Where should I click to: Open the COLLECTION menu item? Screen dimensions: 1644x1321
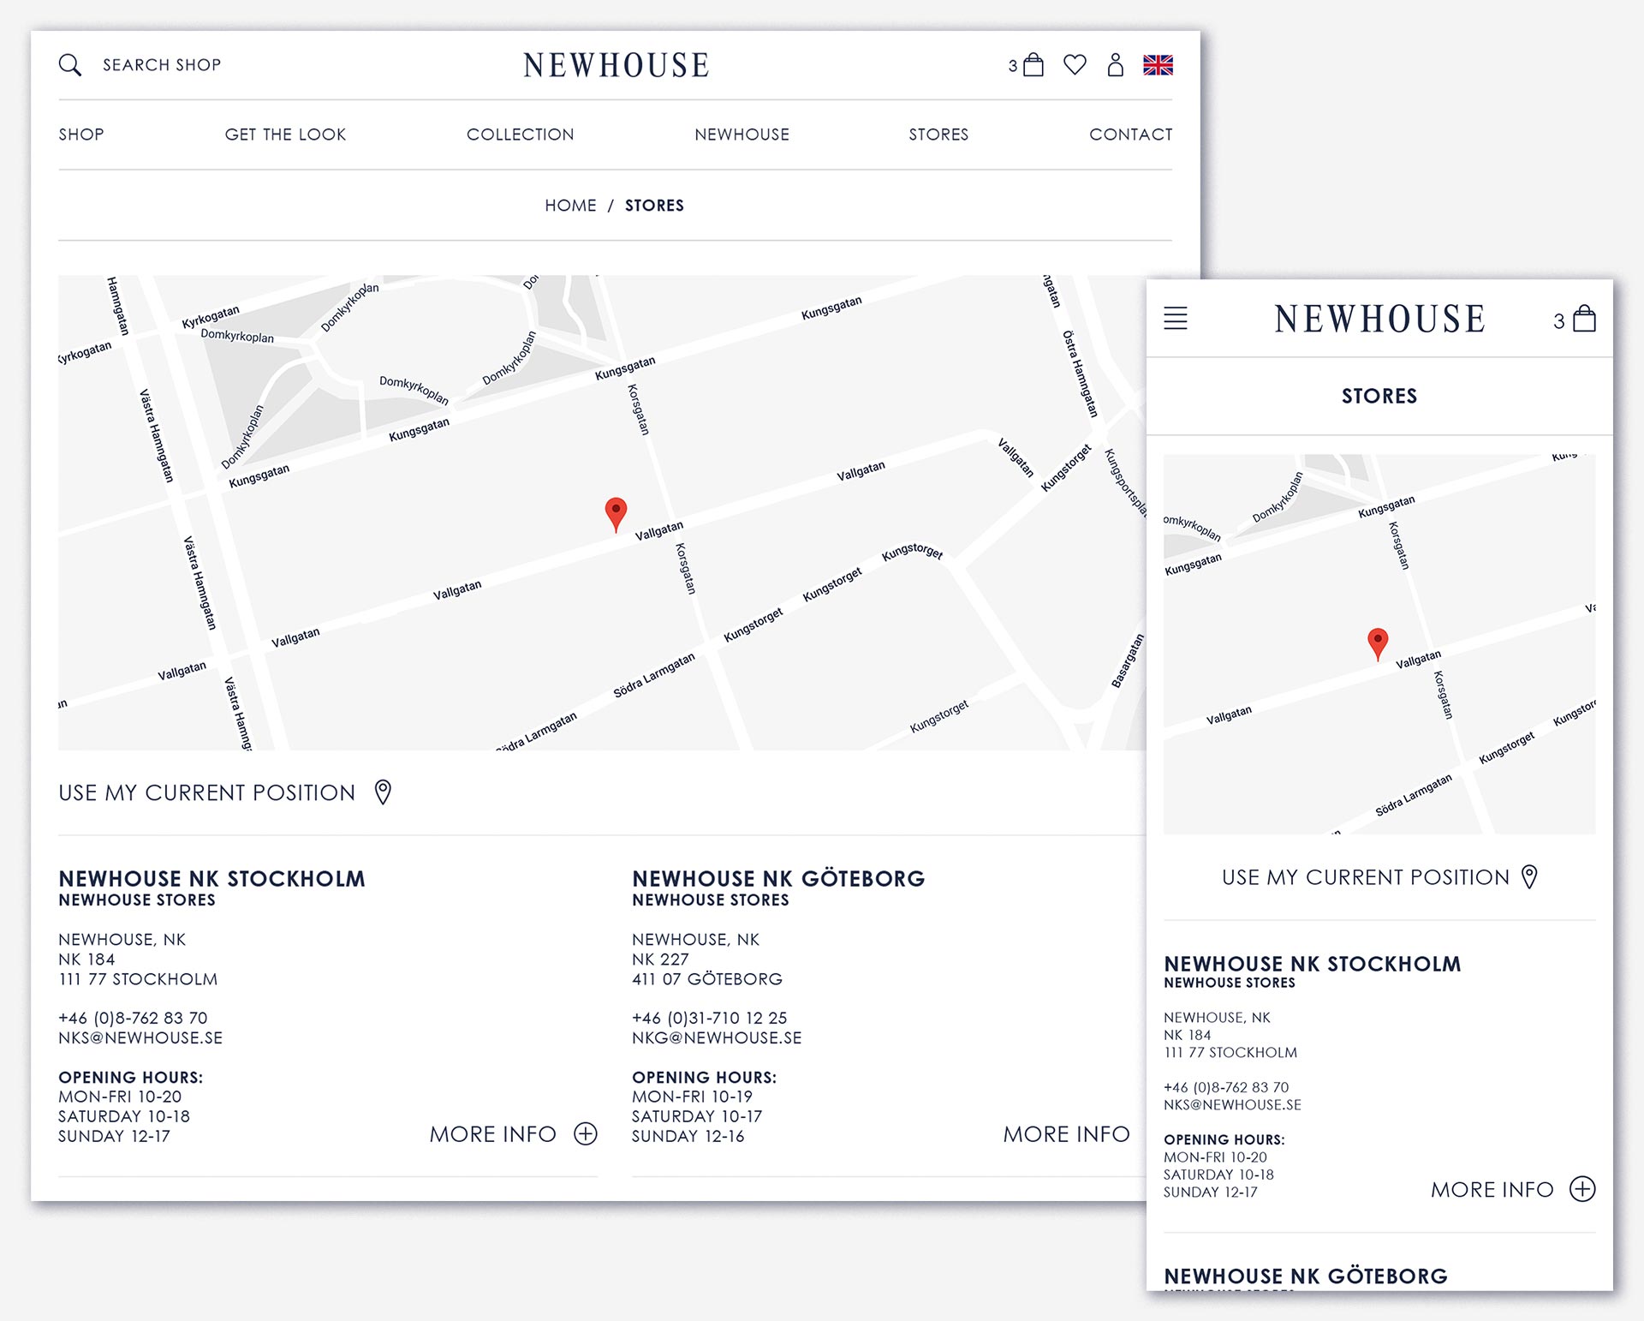coord(520,134)
